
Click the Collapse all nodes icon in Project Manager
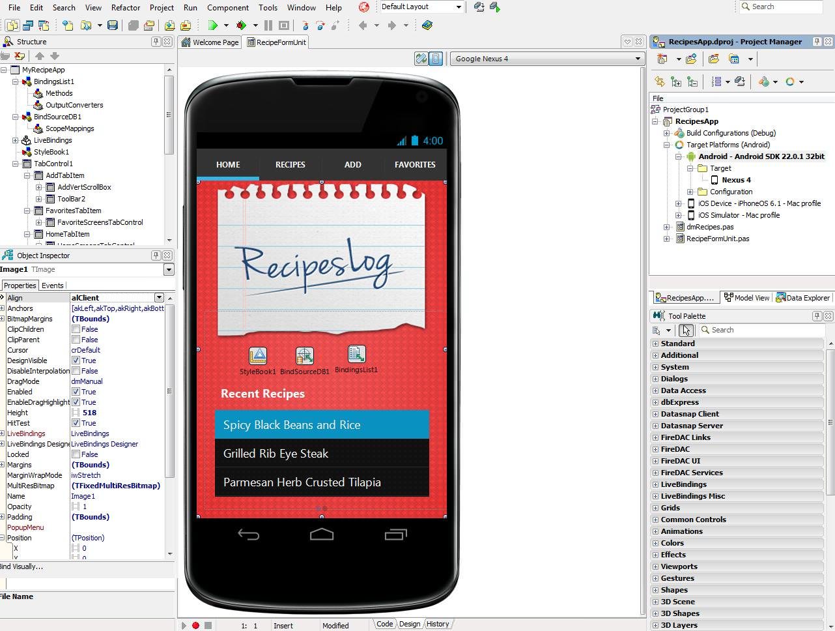[x=692, y=81]
